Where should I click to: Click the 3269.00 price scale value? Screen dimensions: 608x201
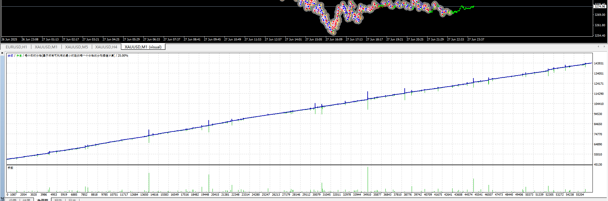(600, 15)
